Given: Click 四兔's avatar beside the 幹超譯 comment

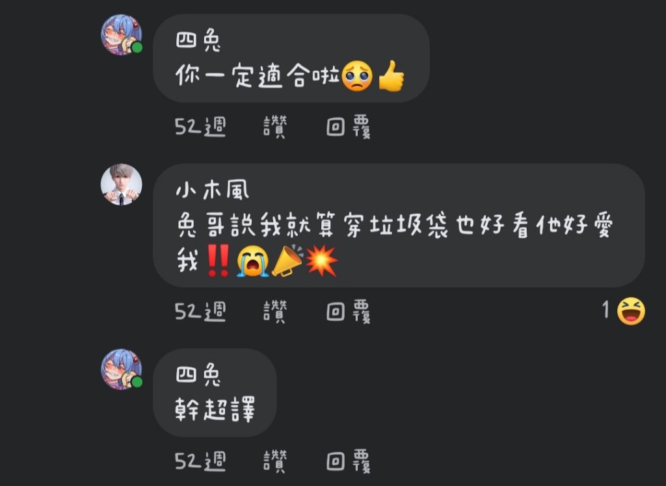Looking at the screenshot, I should click(x=122, y=369).
